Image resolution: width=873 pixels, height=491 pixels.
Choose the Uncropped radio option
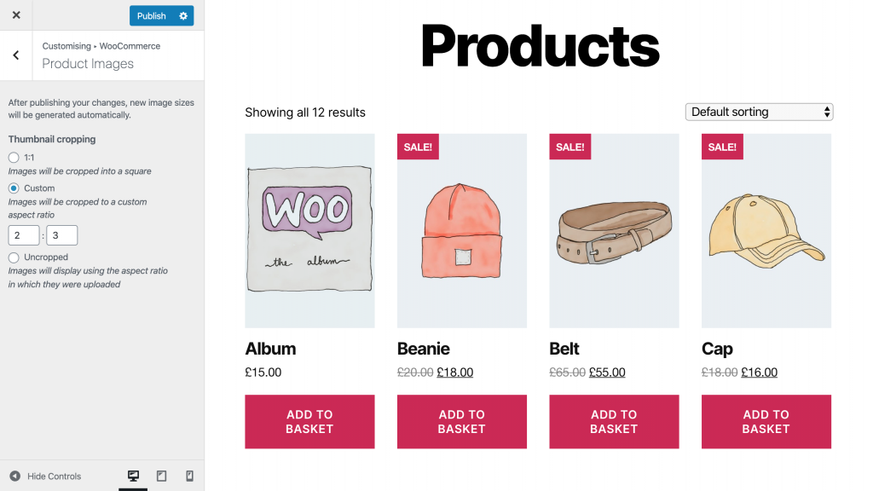pos(14,257)
